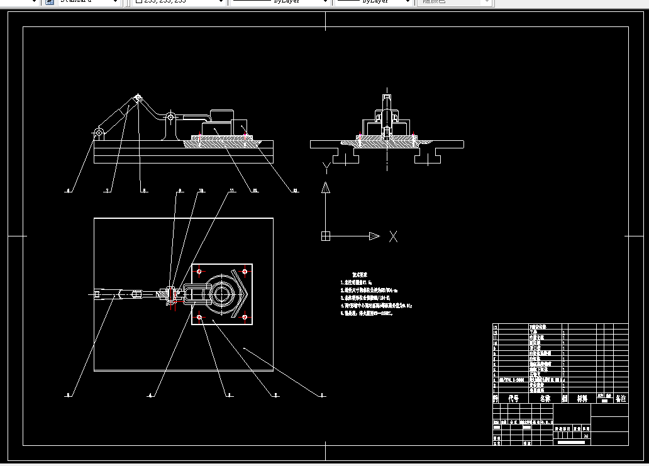Click the 代号 header cell in title block
The height and width of the screenshot is (466, 649).
click(x=514, y=399)
